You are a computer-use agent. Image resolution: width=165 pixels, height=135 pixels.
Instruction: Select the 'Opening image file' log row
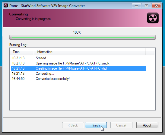(x=78, y=63)
